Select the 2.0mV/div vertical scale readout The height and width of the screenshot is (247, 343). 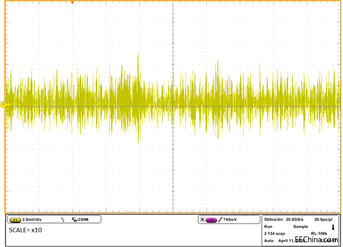32,219
